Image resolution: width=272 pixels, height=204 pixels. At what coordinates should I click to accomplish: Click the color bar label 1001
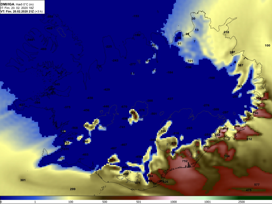pos(208,202)
